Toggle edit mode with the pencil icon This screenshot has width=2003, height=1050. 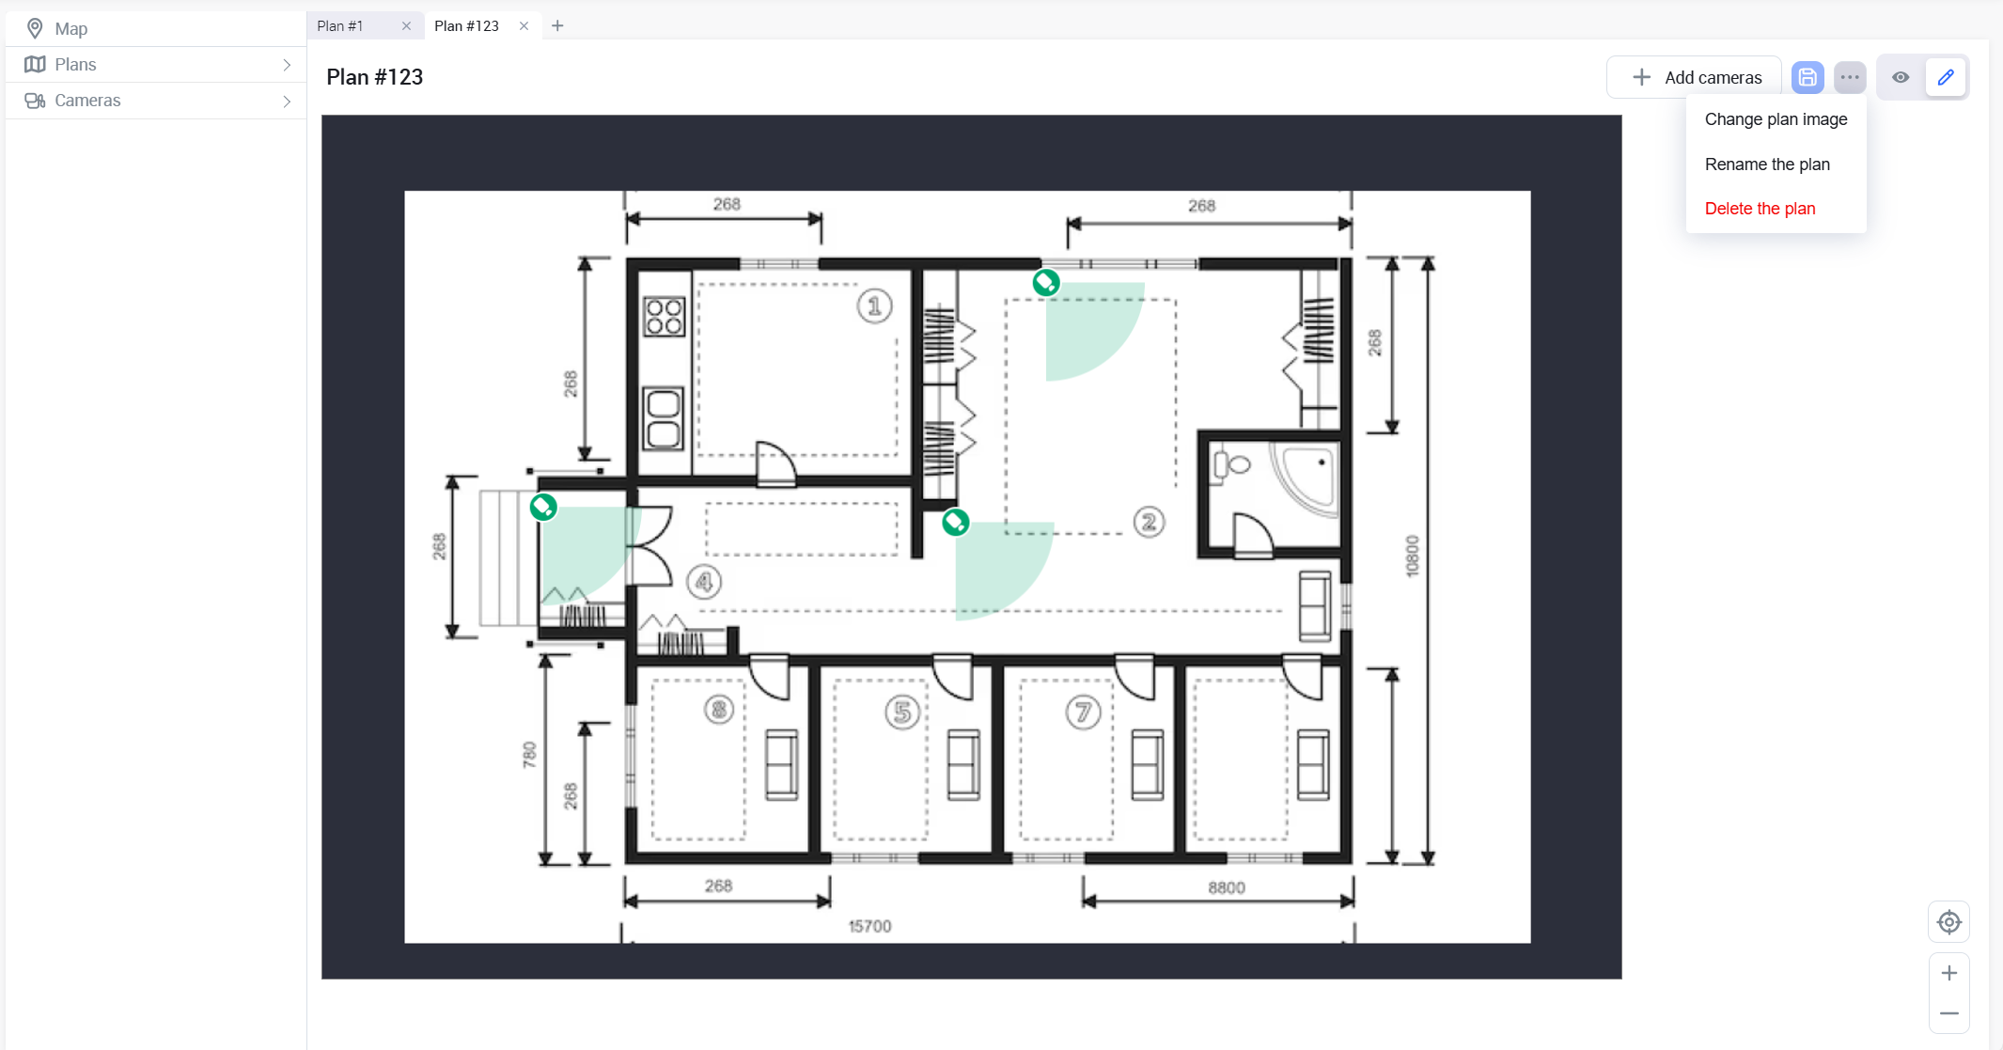pyautogui.click(x=1946, y=77)
